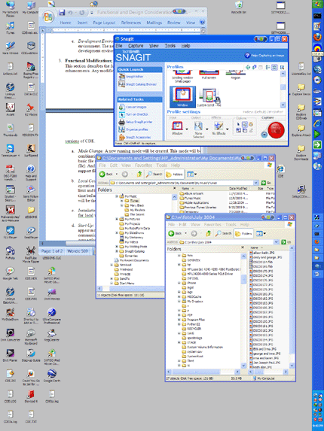Viewport: 324px width, 431px height.
Task: Click the Office button in Word
Action: click(x=48, y=17)
